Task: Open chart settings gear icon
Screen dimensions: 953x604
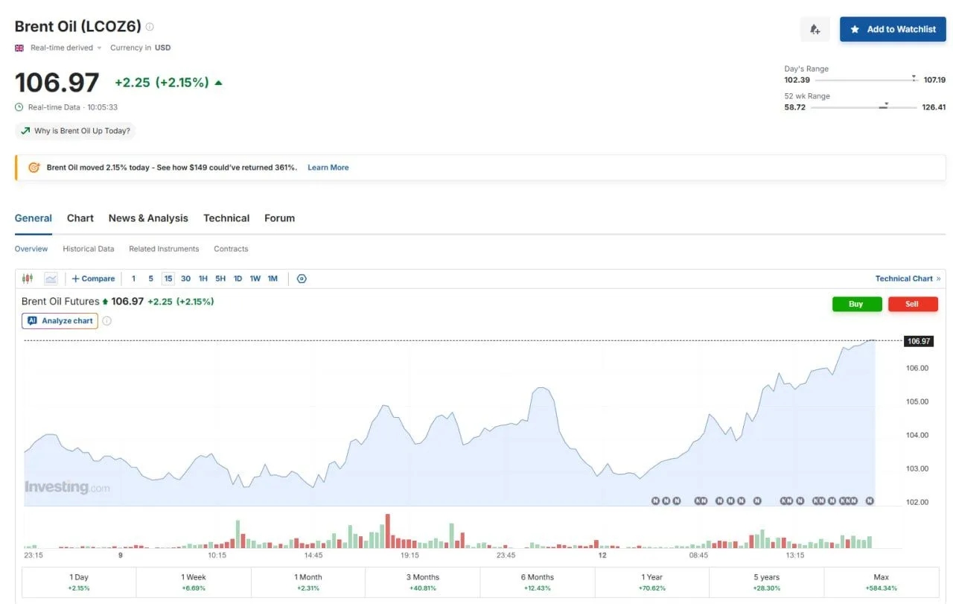Action: [x=302, y=279]
